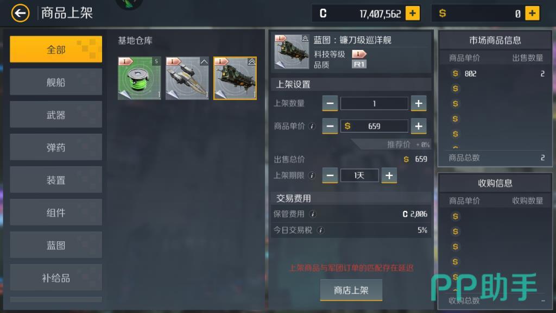Select the green canister item in warehouse
Viewport: 556px width, 313px height.
[140, 78]
